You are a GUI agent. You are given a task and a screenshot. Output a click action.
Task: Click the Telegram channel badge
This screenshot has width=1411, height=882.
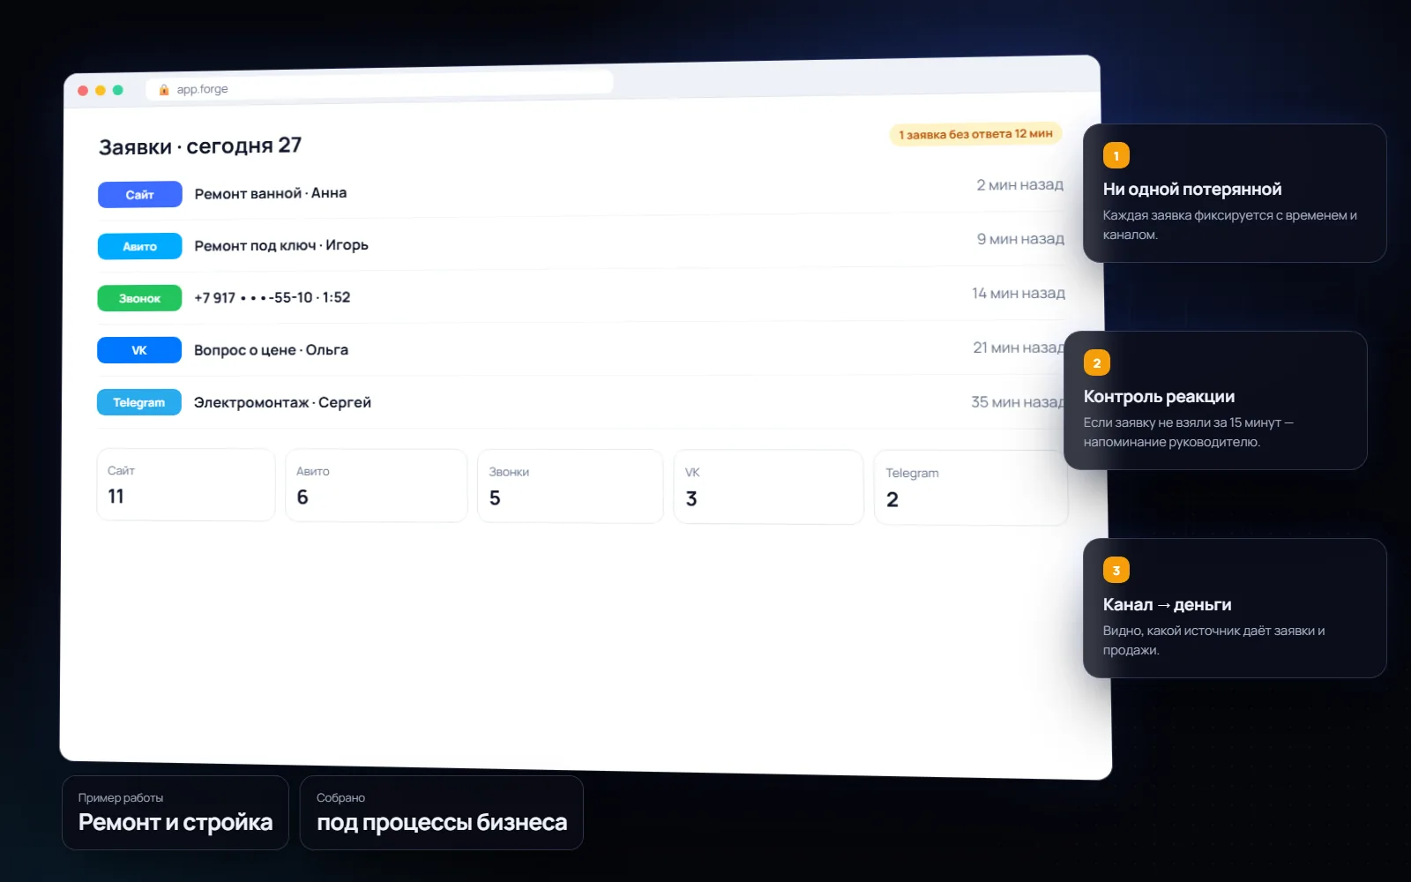point(138,402)
